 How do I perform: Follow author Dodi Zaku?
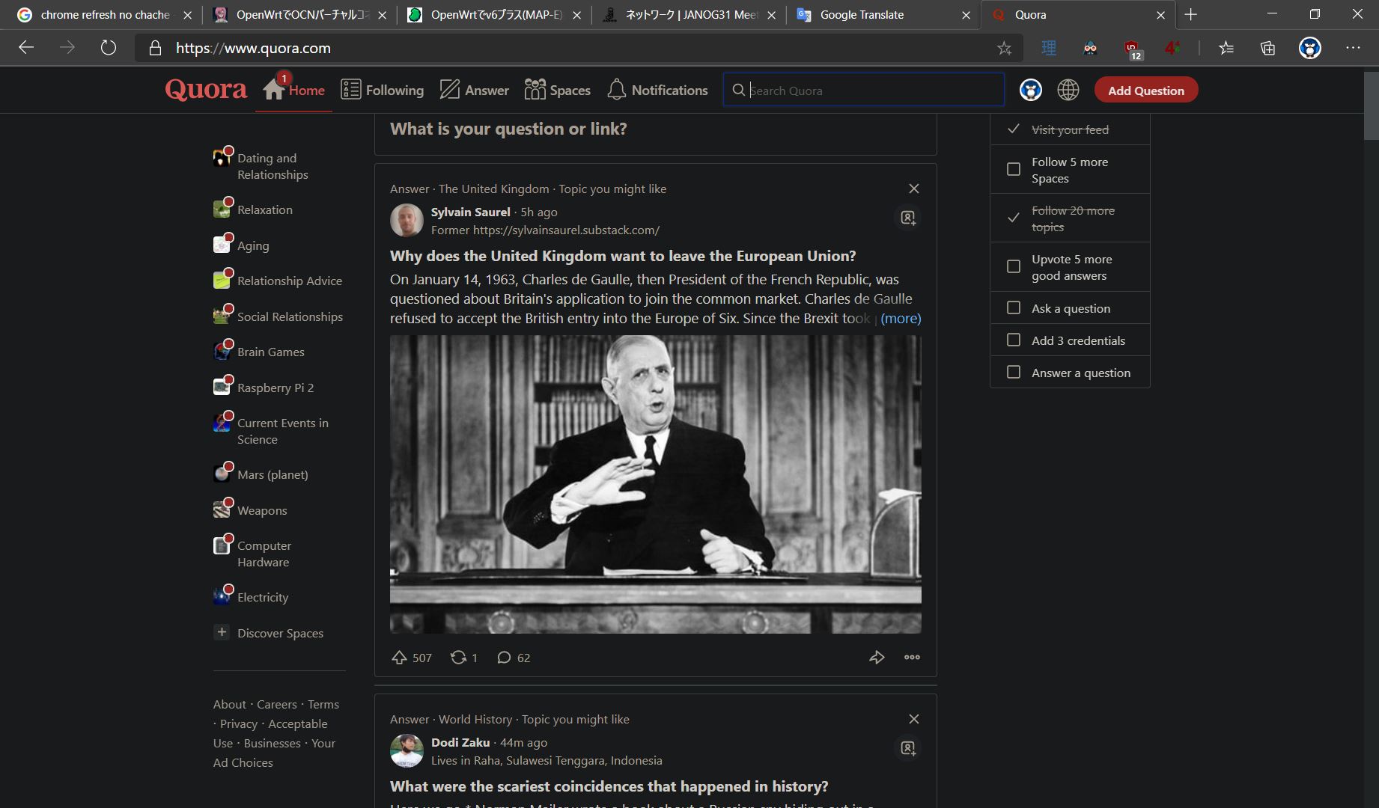[x=907, y=748]
